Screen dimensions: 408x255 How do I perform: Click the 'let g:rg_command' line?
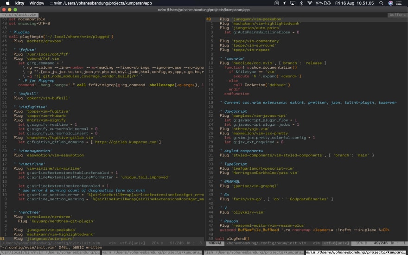coord(41,63)
